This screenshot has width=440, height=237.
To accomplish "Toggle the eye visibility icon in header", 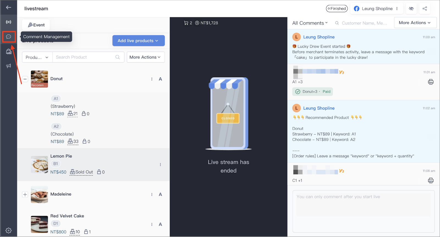I will tap(411, 9).
